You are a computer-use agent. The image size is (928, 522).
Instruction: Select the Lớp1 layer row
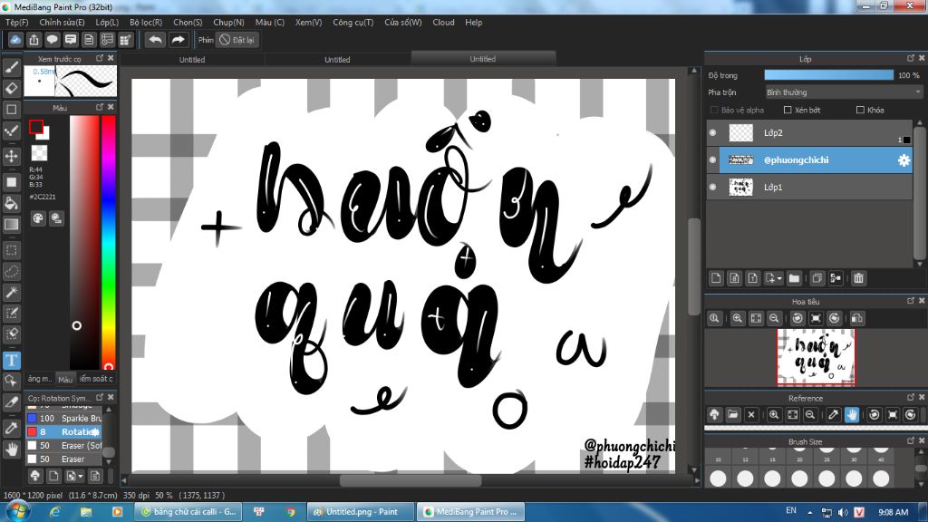point(809,187)
